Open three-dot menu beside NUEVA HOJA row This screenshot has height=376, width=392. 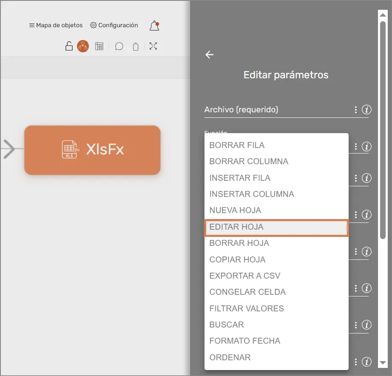pyautogui.click(x=355, y=215)
